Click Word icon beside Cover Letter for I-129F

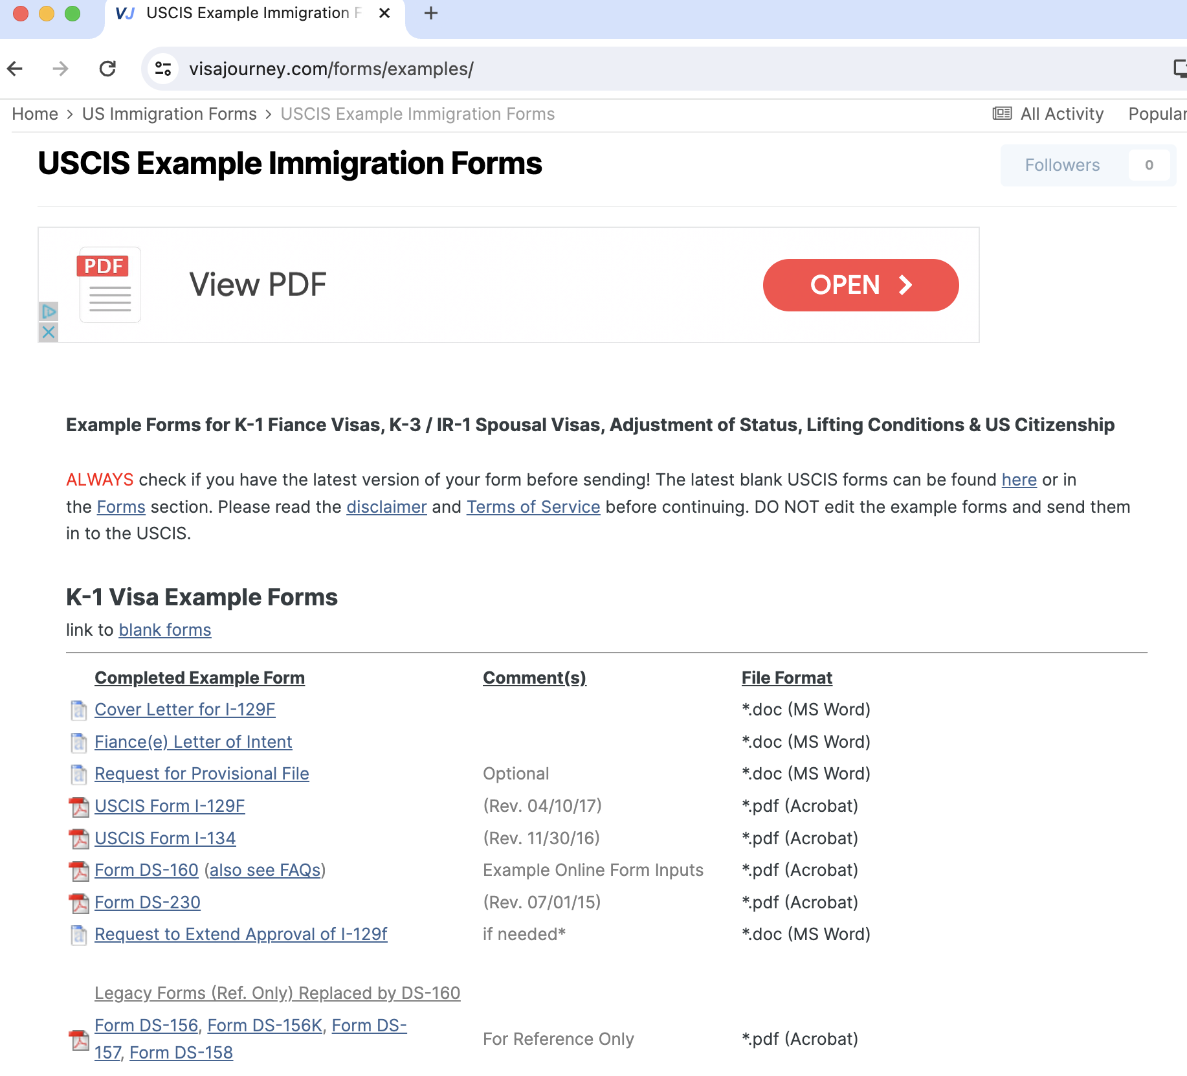pos(79,710)
